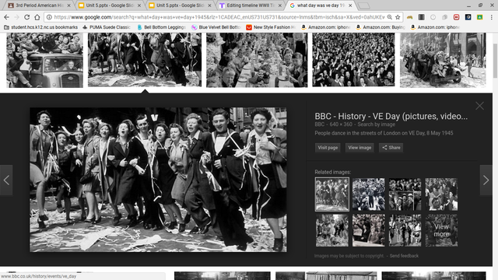Select first related image thumbnail of dancers

pos(332,194)
